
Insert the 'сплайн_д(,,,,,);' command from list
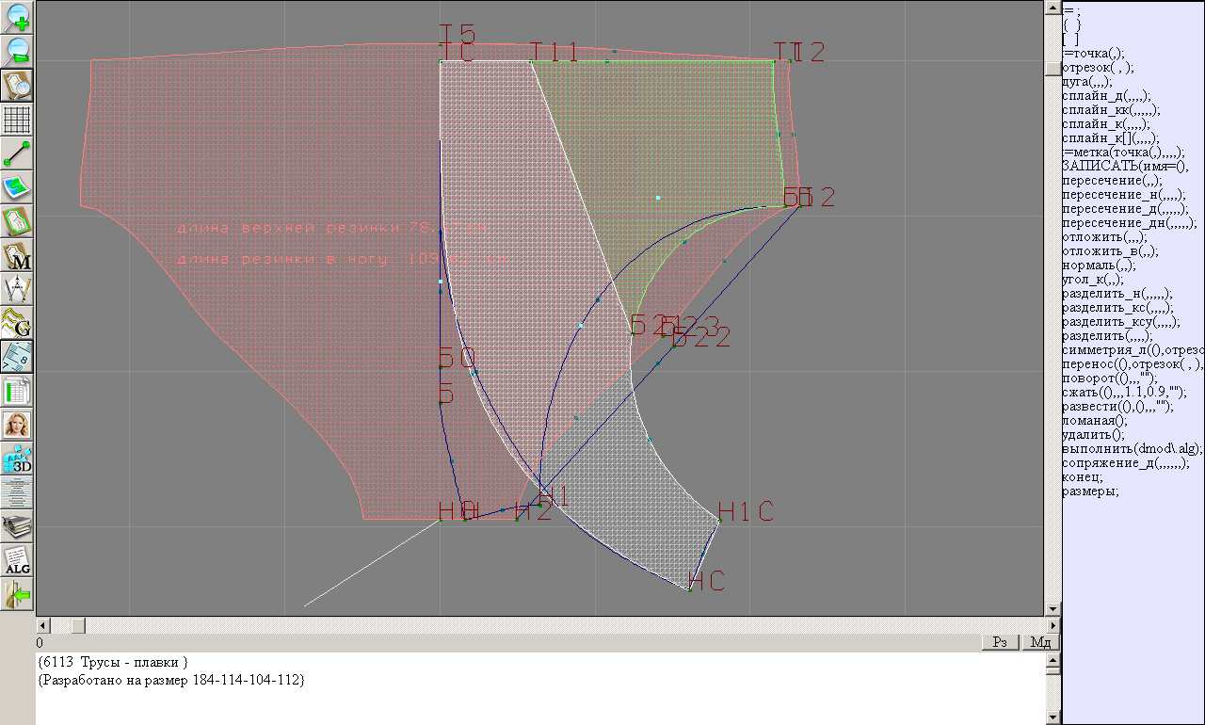(1105, 96)
